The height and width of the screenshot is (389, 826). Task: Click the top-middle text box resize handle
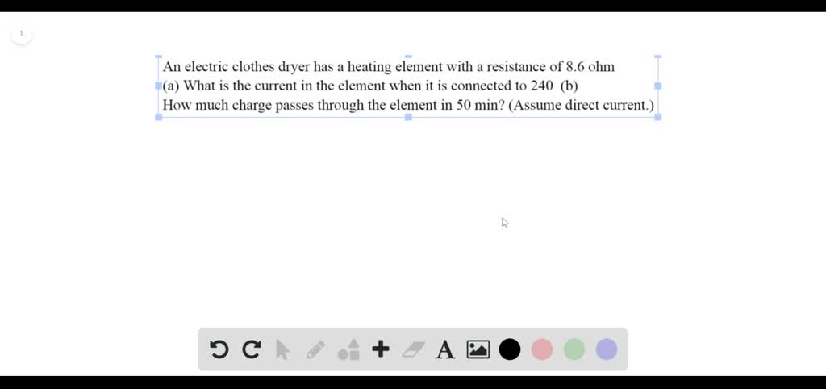coord(408,56)
